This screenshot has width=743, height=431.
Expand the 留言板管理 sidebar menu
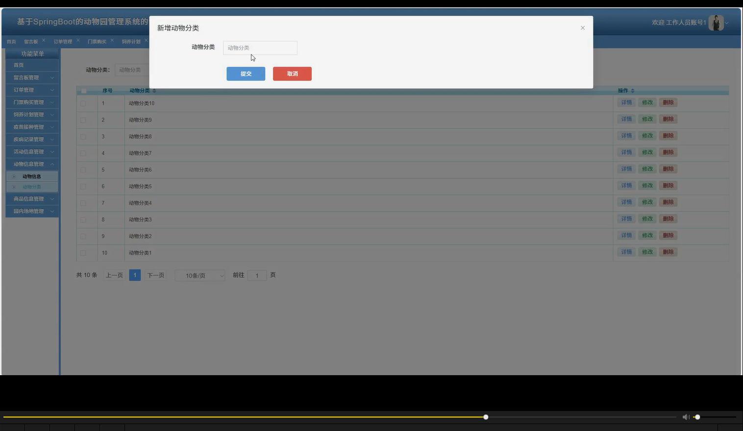click(x=32, y=77)
